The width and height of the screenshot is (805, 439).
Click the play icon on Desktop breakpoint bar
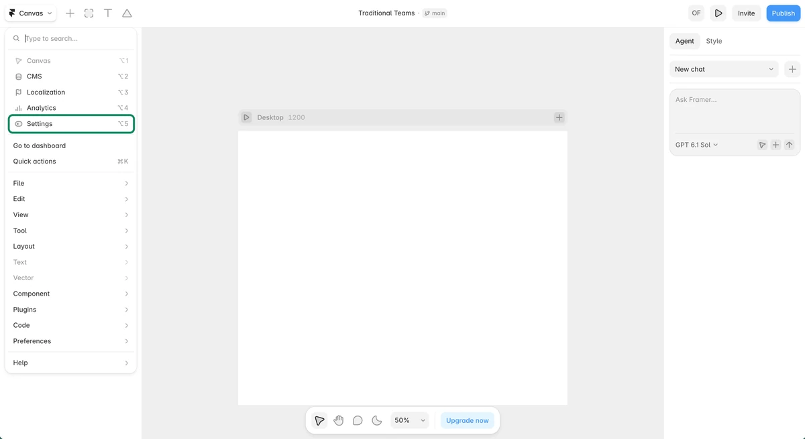coord(246,117)
